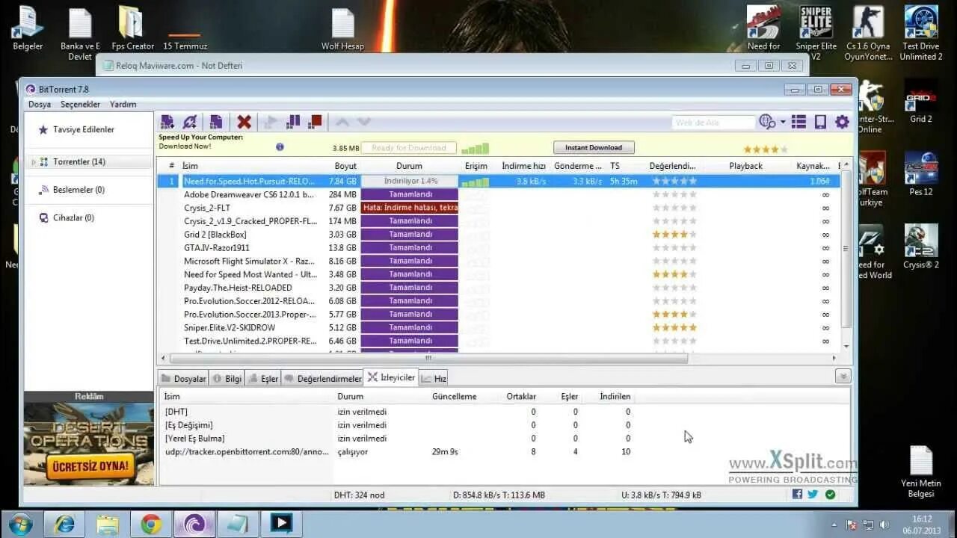Image resolution: width=957 pixels, height=538 pixels.
Task: Click the torrent list horizontal scrollbar
Action: 428,358
